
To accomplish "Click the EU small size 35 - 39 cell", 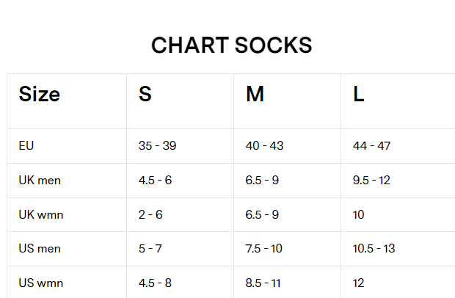I will 157,145.
